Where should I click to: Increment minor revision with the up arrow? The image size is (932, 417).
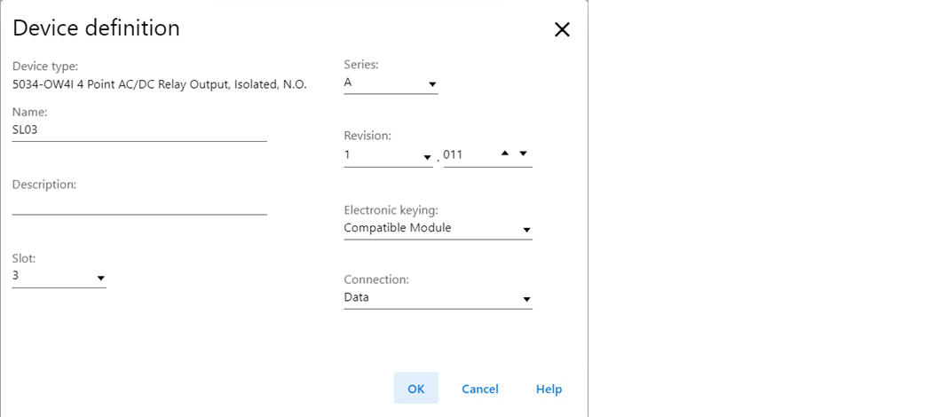tap(505, 153)
